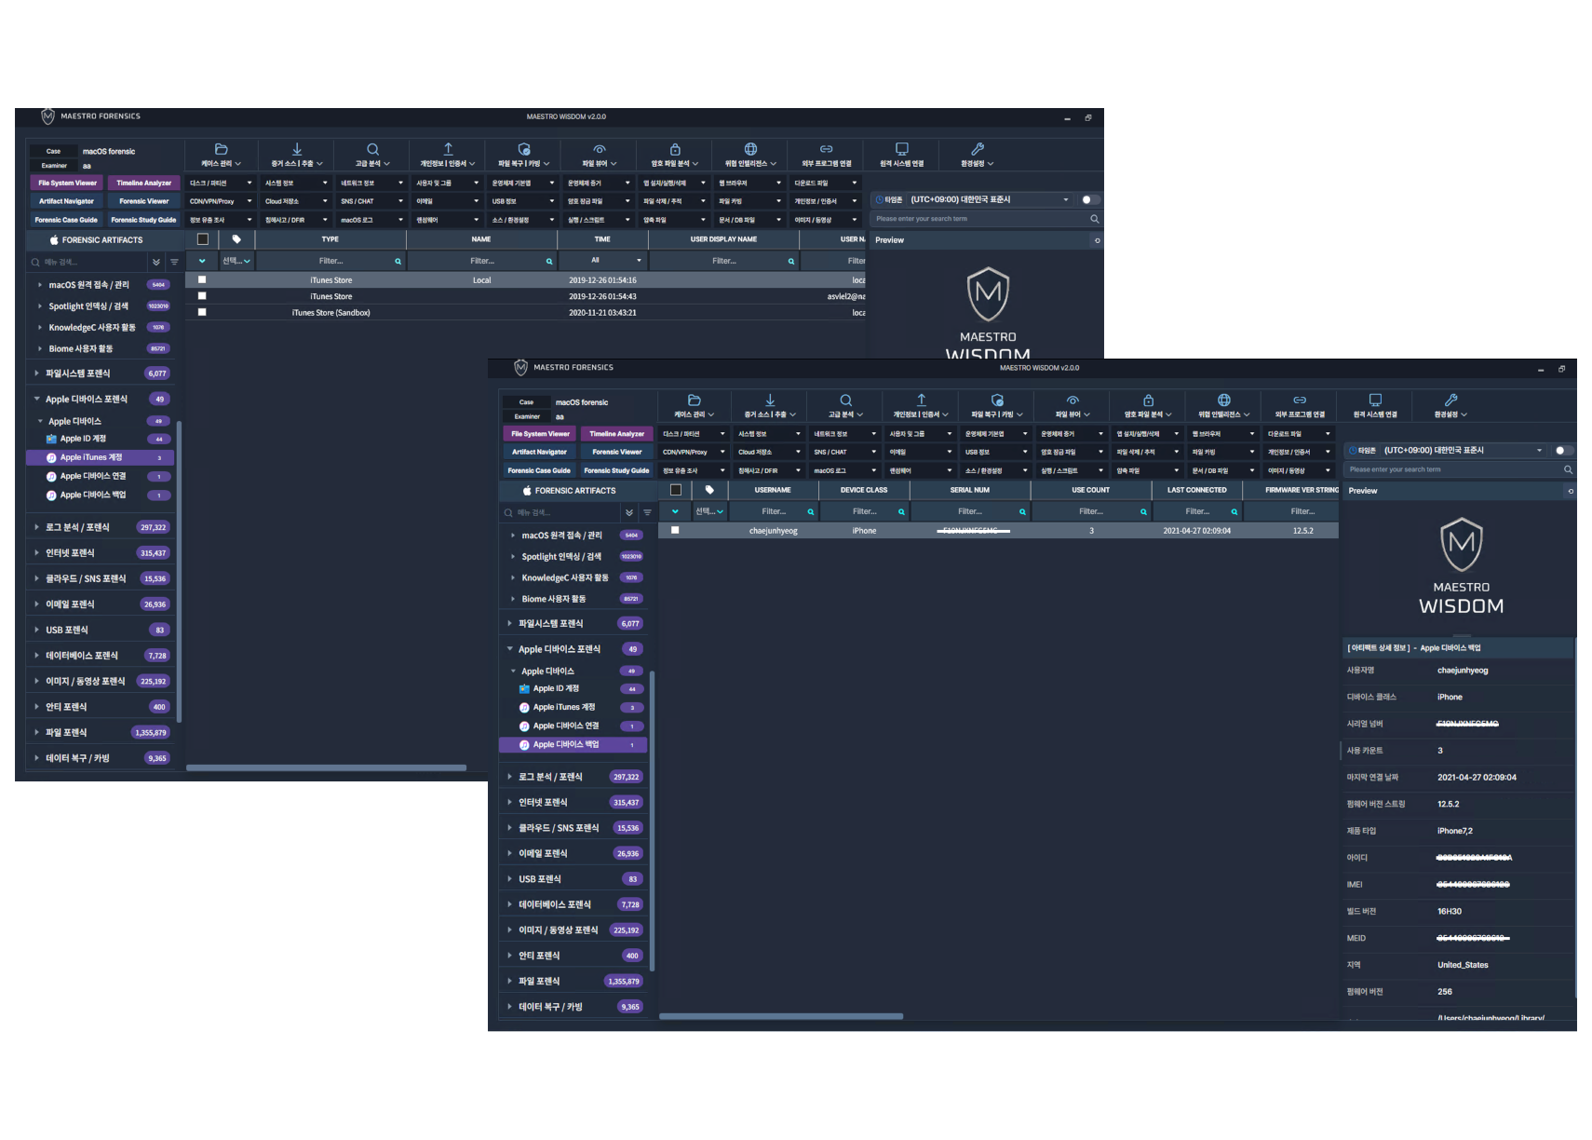This screenshot has height=1140, width=1592.
Task: Open Forensic Viewer in front window
Action: click(x=616, y=453)
